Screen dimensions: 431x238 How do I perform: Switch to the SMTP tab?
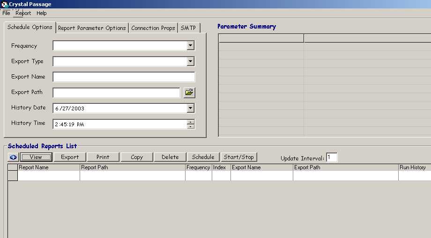[188, 28]
